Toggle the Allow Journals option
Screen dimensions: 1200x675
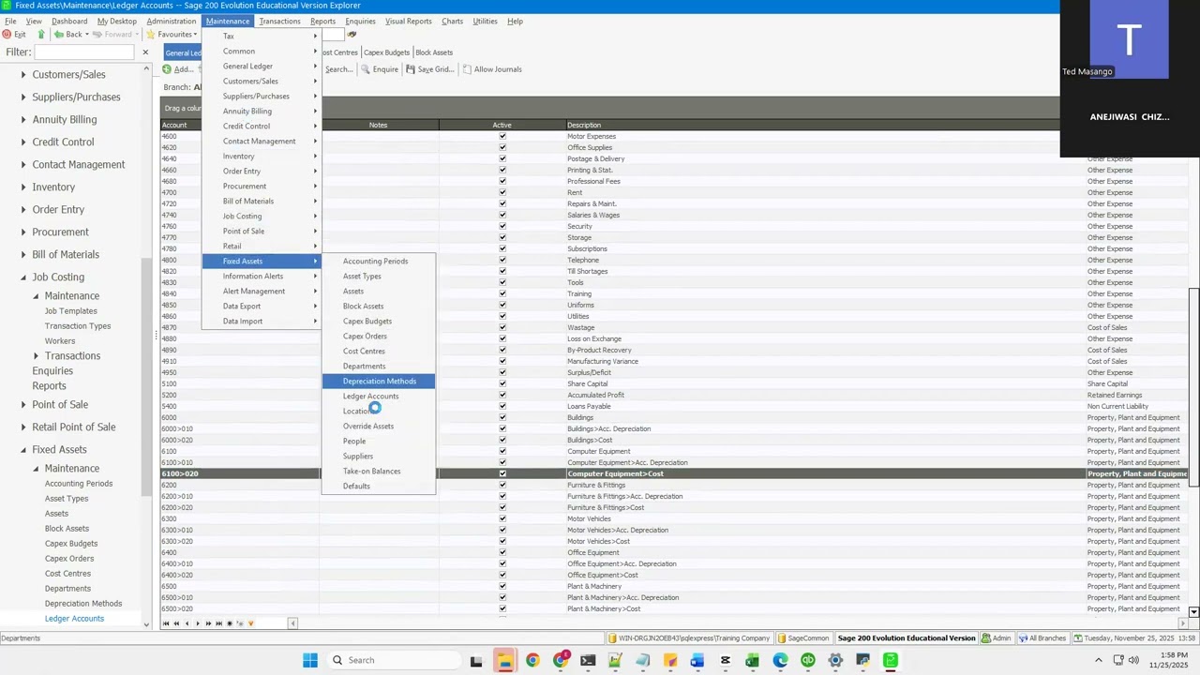pyautogui.click(x=492, y=69)
